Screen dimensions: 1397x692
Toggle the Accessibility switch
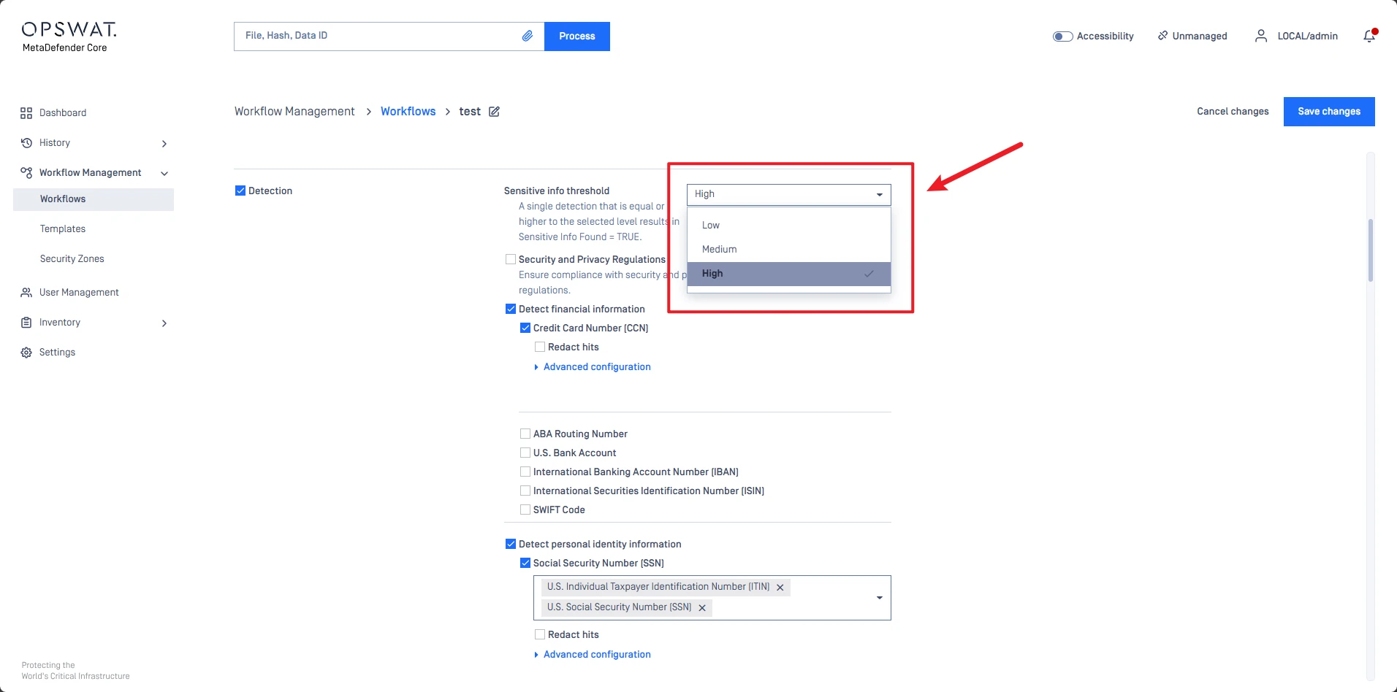pyautogui.click(x=1062, y=36)
